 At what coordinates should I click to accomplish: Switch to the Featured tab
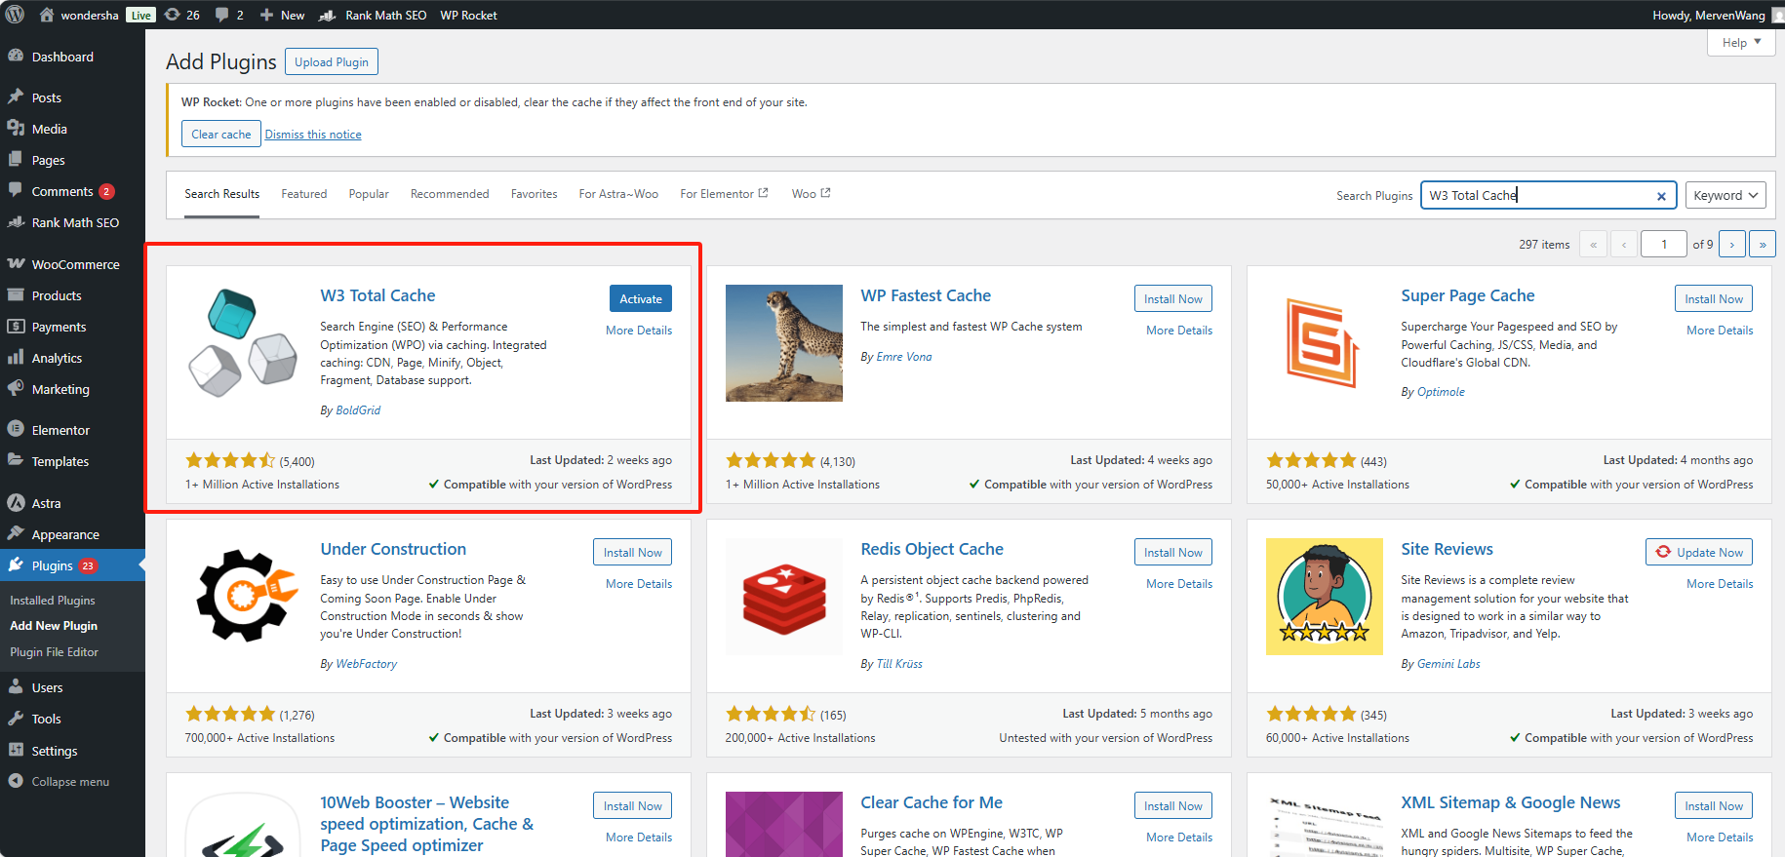[304, 194]
